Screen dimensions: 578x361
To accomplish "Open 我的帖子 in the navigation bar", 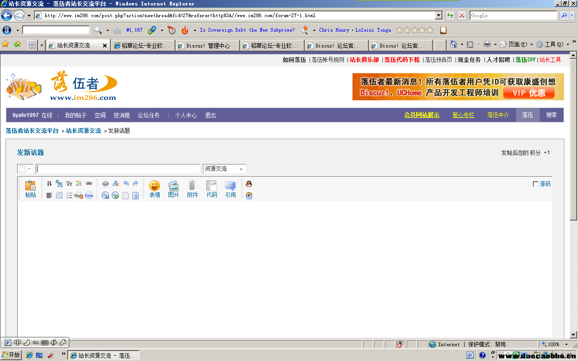I will (x=75, y=115).
